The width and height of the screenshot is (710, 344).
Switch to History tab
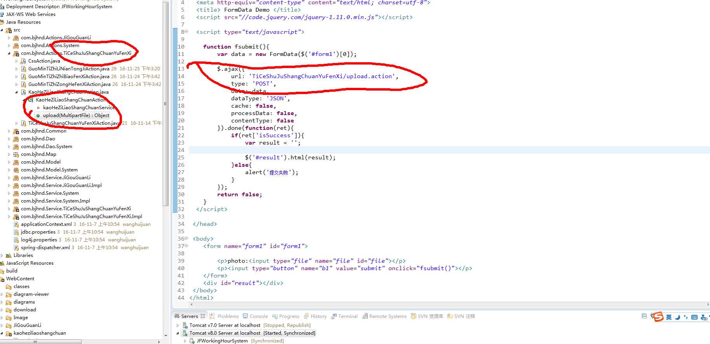point(315,316)
